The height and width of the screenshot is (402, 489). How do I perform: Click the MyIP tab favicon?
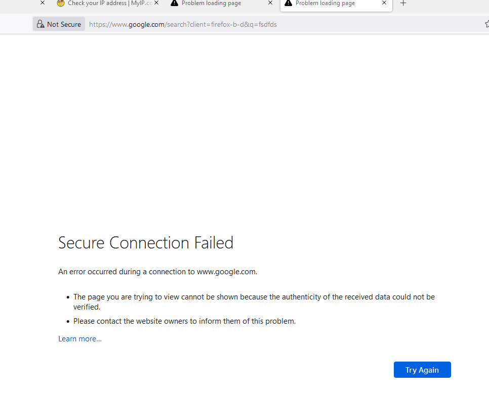pyautogui.click(x=61, y=3)
